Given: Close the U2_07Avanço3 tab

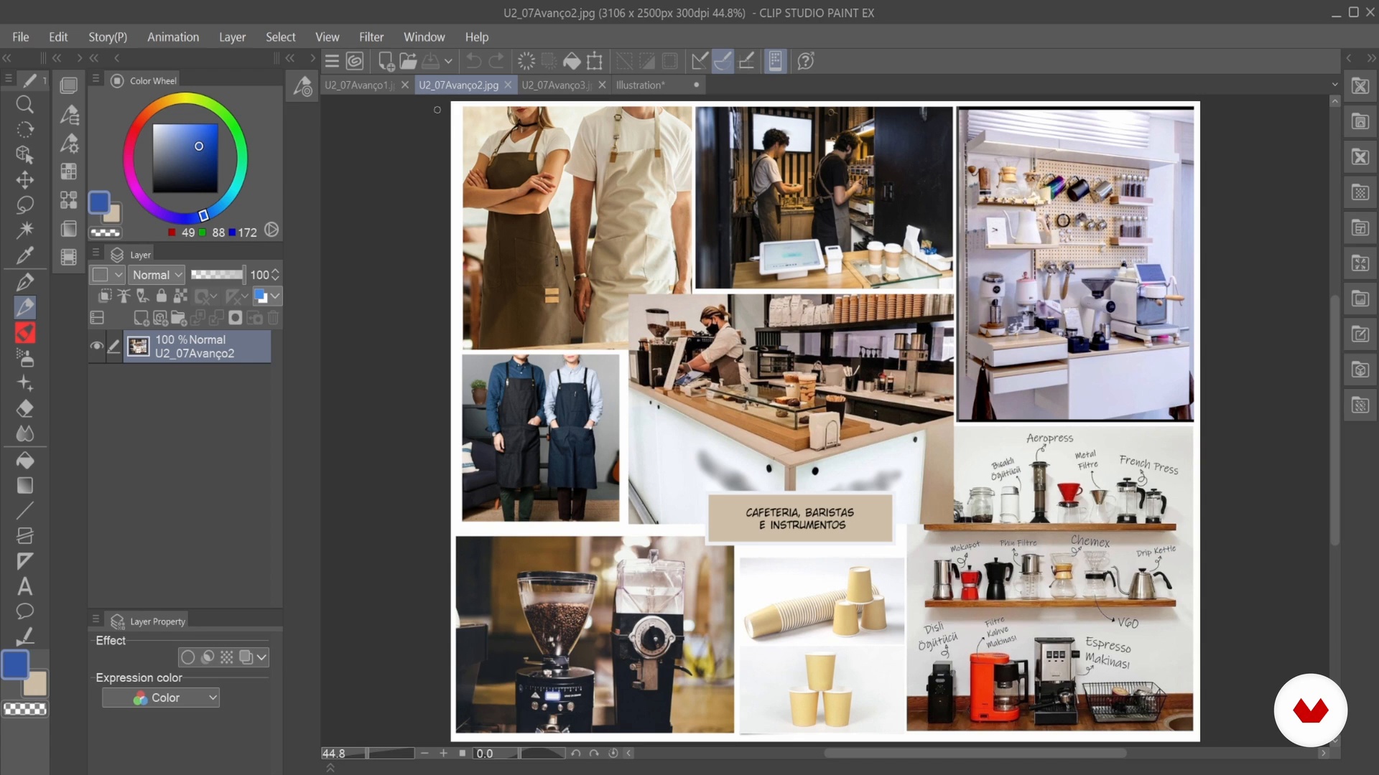Looking at the screenshot, I should click(x=602, y=85).
